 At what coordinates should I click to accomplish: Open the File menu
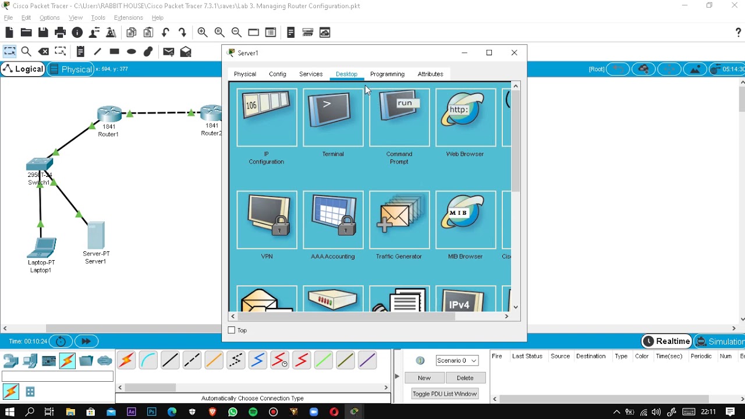[8, 18]
